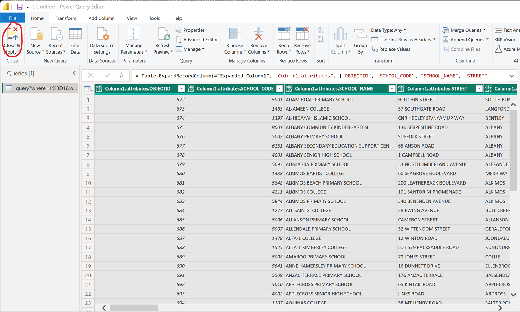Switch to the Transform tab

click(x=66, y=18)
